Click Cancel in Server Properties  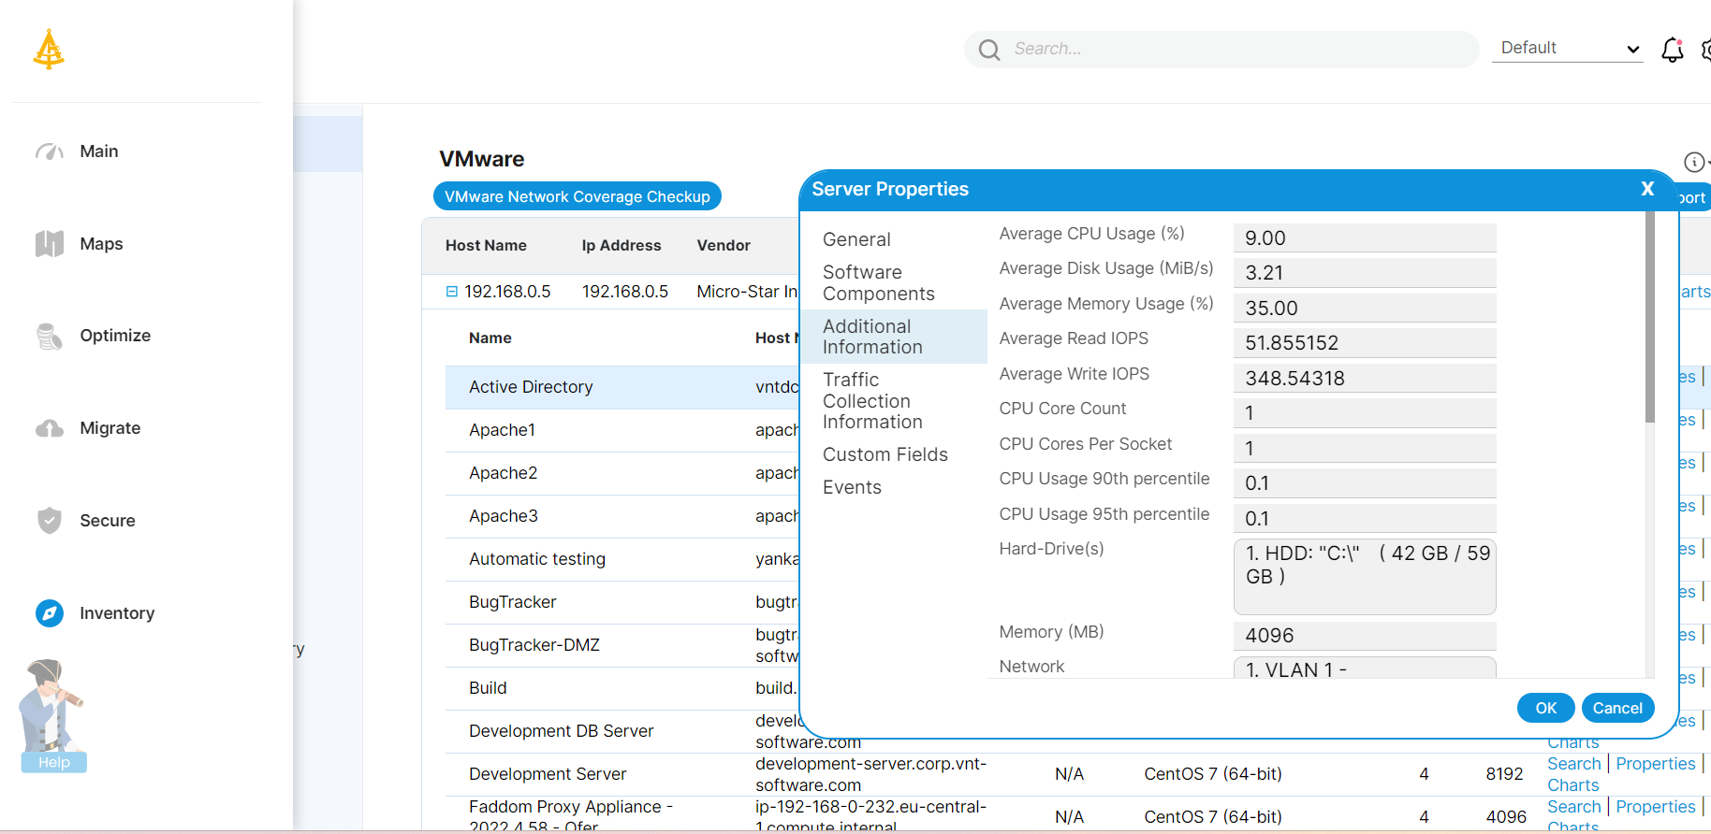coord(1617,708)
